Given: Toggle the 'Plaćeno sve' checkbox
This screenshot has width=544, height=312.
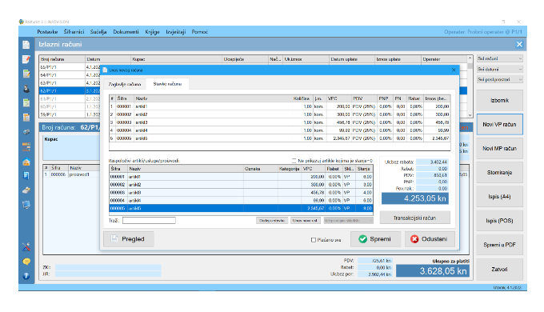Looking at the screenshot, I should click(x=314, y=240).
